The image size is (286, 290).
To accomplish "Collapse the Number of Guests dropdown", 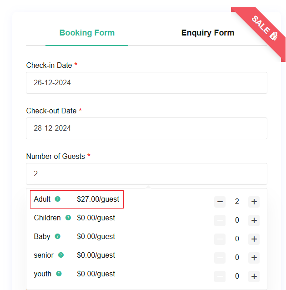I will tap(146, 174).
